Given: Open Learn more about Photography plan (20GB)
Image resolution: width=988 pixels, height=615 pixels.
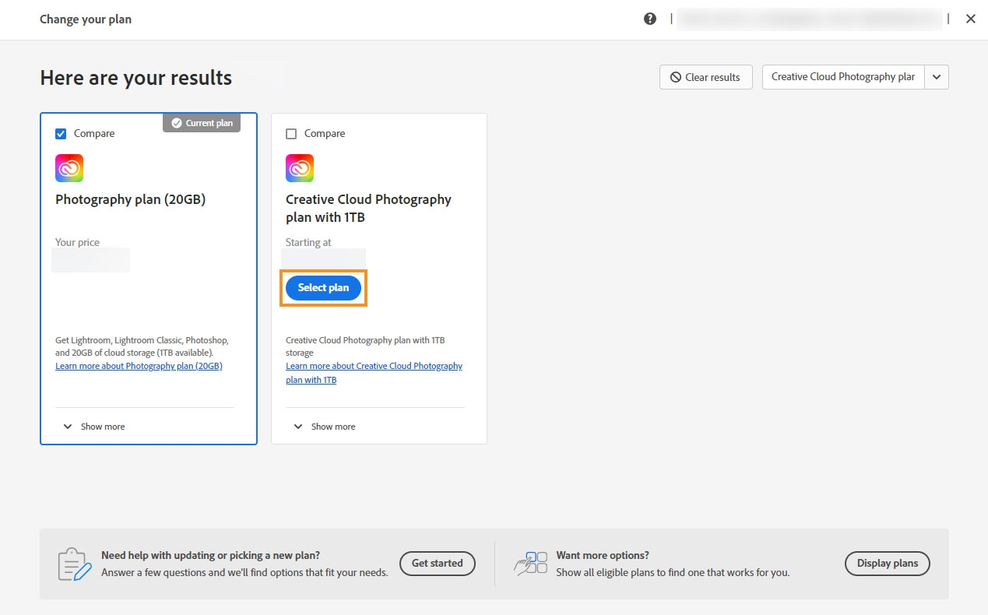Looking at the screenshot, I should pos(139,366).
